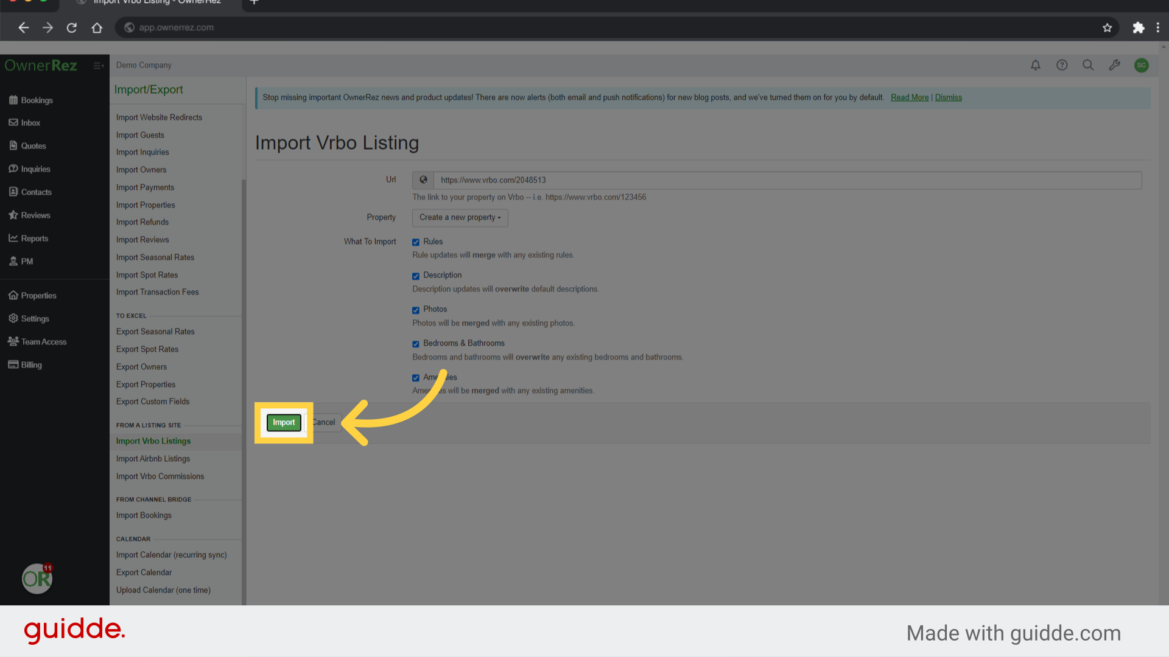
Task: Click the green Import button
Action: tap(283, 422)
